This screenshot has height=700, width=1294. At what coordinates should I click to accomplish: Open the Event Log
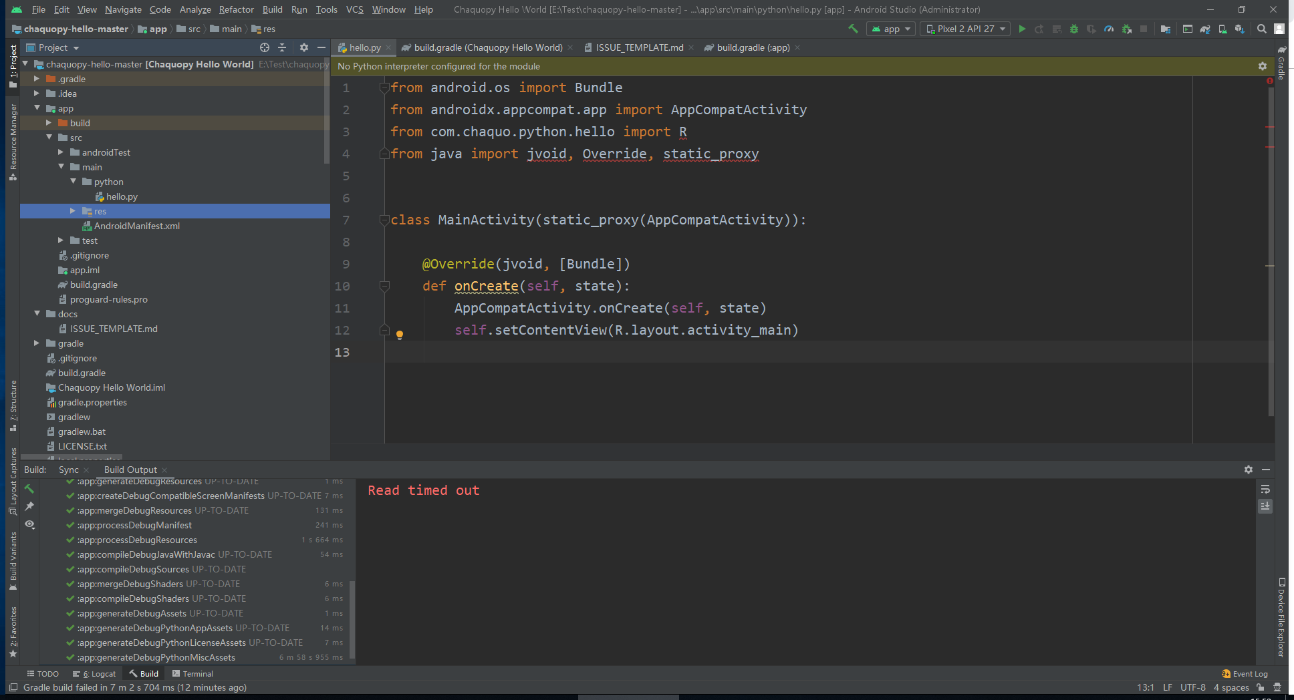[1249, 674]
